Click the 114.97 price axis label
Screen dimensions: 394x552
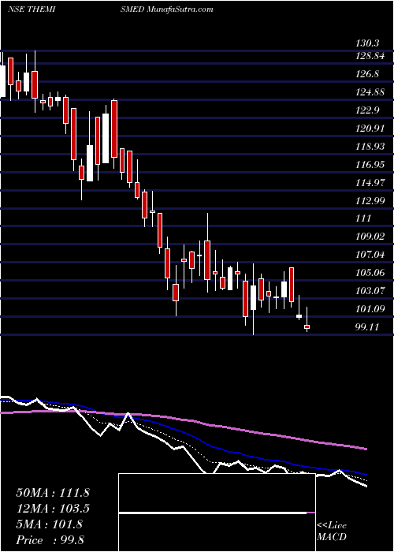pos(370,182)
